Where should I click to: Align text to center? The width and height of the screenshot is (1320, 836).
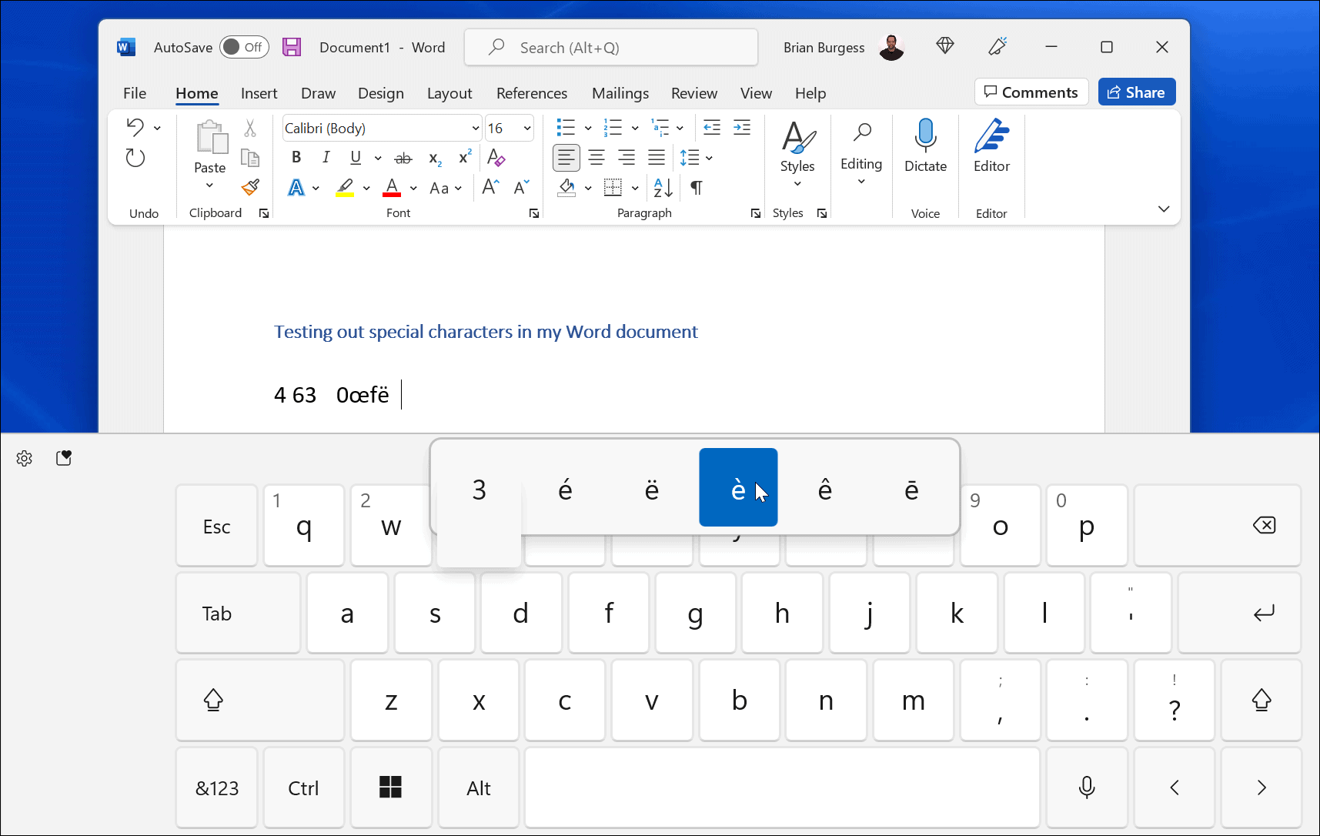pos(597,157)
